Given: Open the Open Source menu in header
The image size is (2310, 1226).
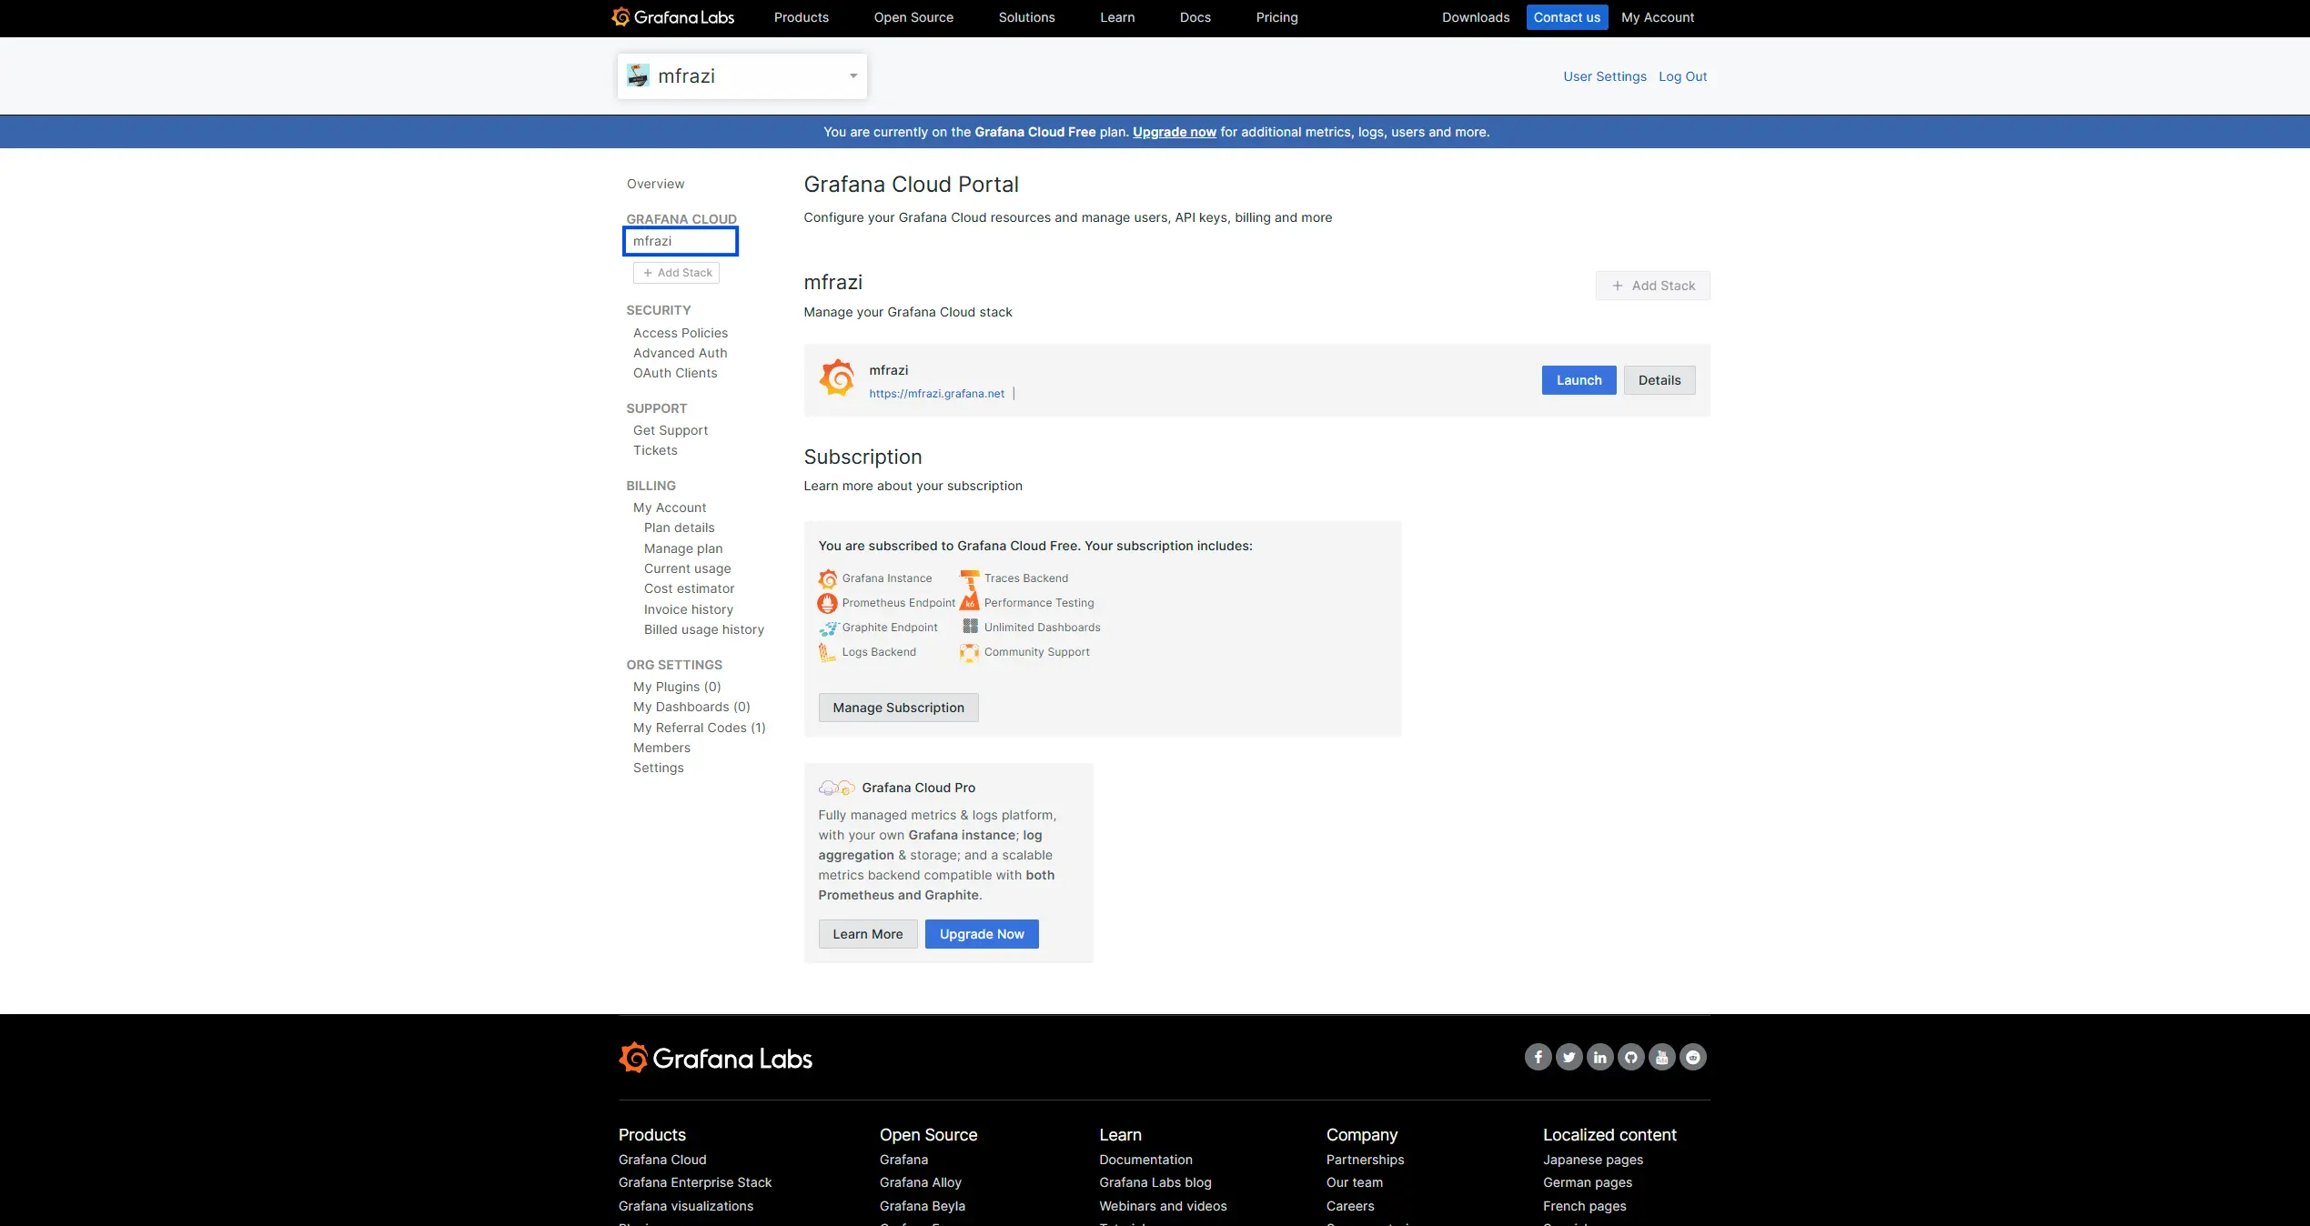Looking at the screenshot, I should click(913, 17).
